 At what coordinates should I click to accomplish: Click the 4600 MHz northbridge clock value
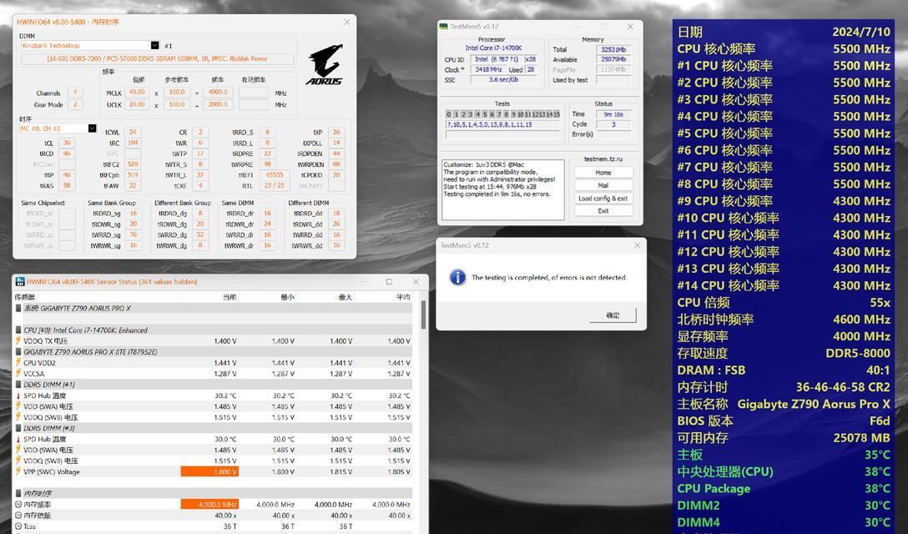861,319
